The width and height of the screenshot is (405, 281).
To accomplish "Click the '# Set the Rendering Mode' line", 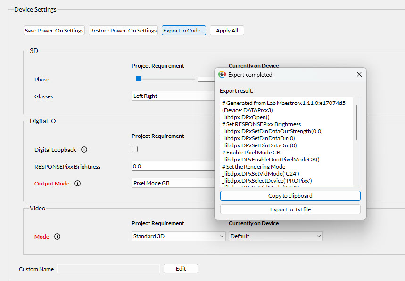I will pyautogui.click(x=254, y=167).
